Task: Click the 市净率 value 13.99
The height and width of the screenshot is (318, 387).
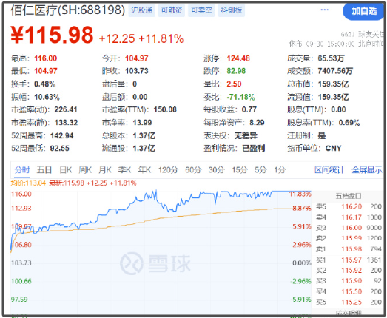Action: 142,123
